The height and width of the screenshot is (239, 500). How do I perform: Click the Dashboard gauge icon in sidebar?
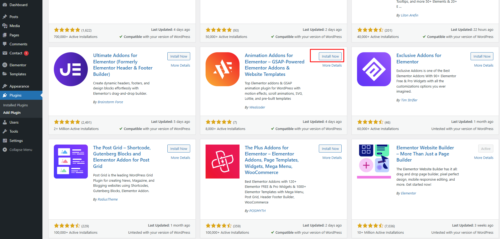[x=5, y=5]
